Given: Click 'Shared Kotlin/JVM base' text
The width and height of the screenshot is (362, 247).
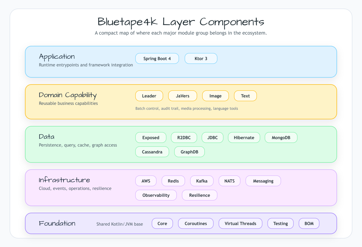Looking at the screenshot, I should [x=120, y=224].
